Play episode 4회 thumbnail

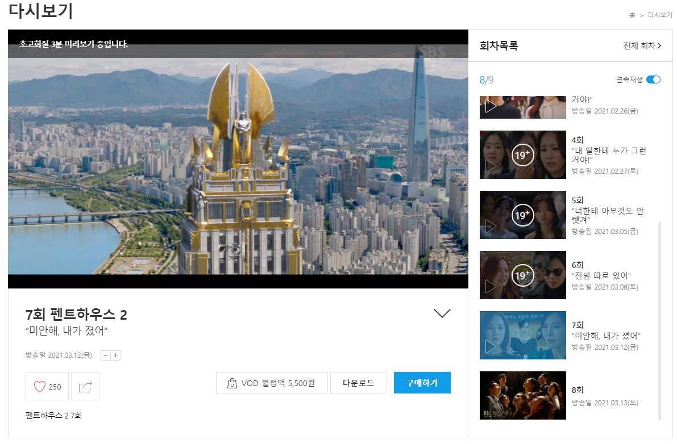click(x=522, y=155)
